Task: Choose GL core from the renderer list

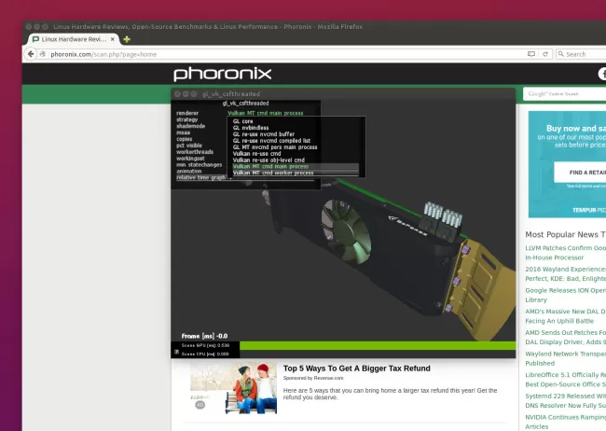Action: point(242,121)
